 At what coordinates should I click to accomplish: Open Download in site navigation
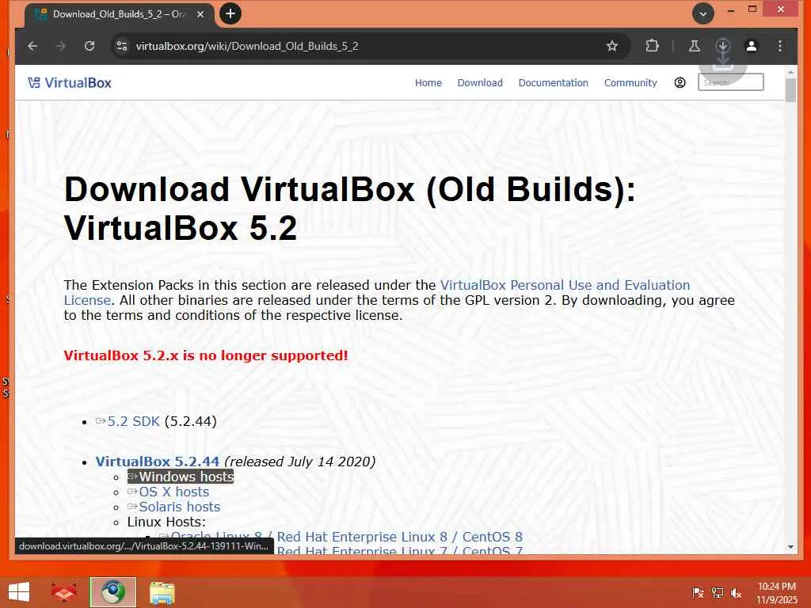click(x=480, y=82)
